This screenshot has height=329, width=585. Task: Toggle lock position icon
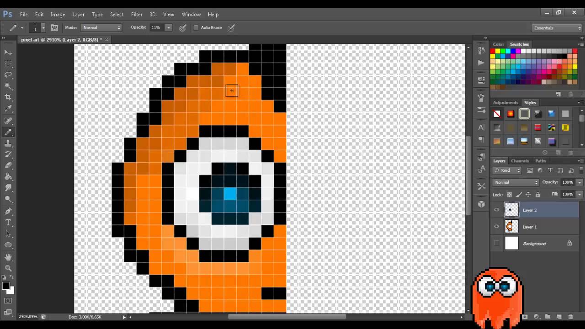(x=528, y=195)
